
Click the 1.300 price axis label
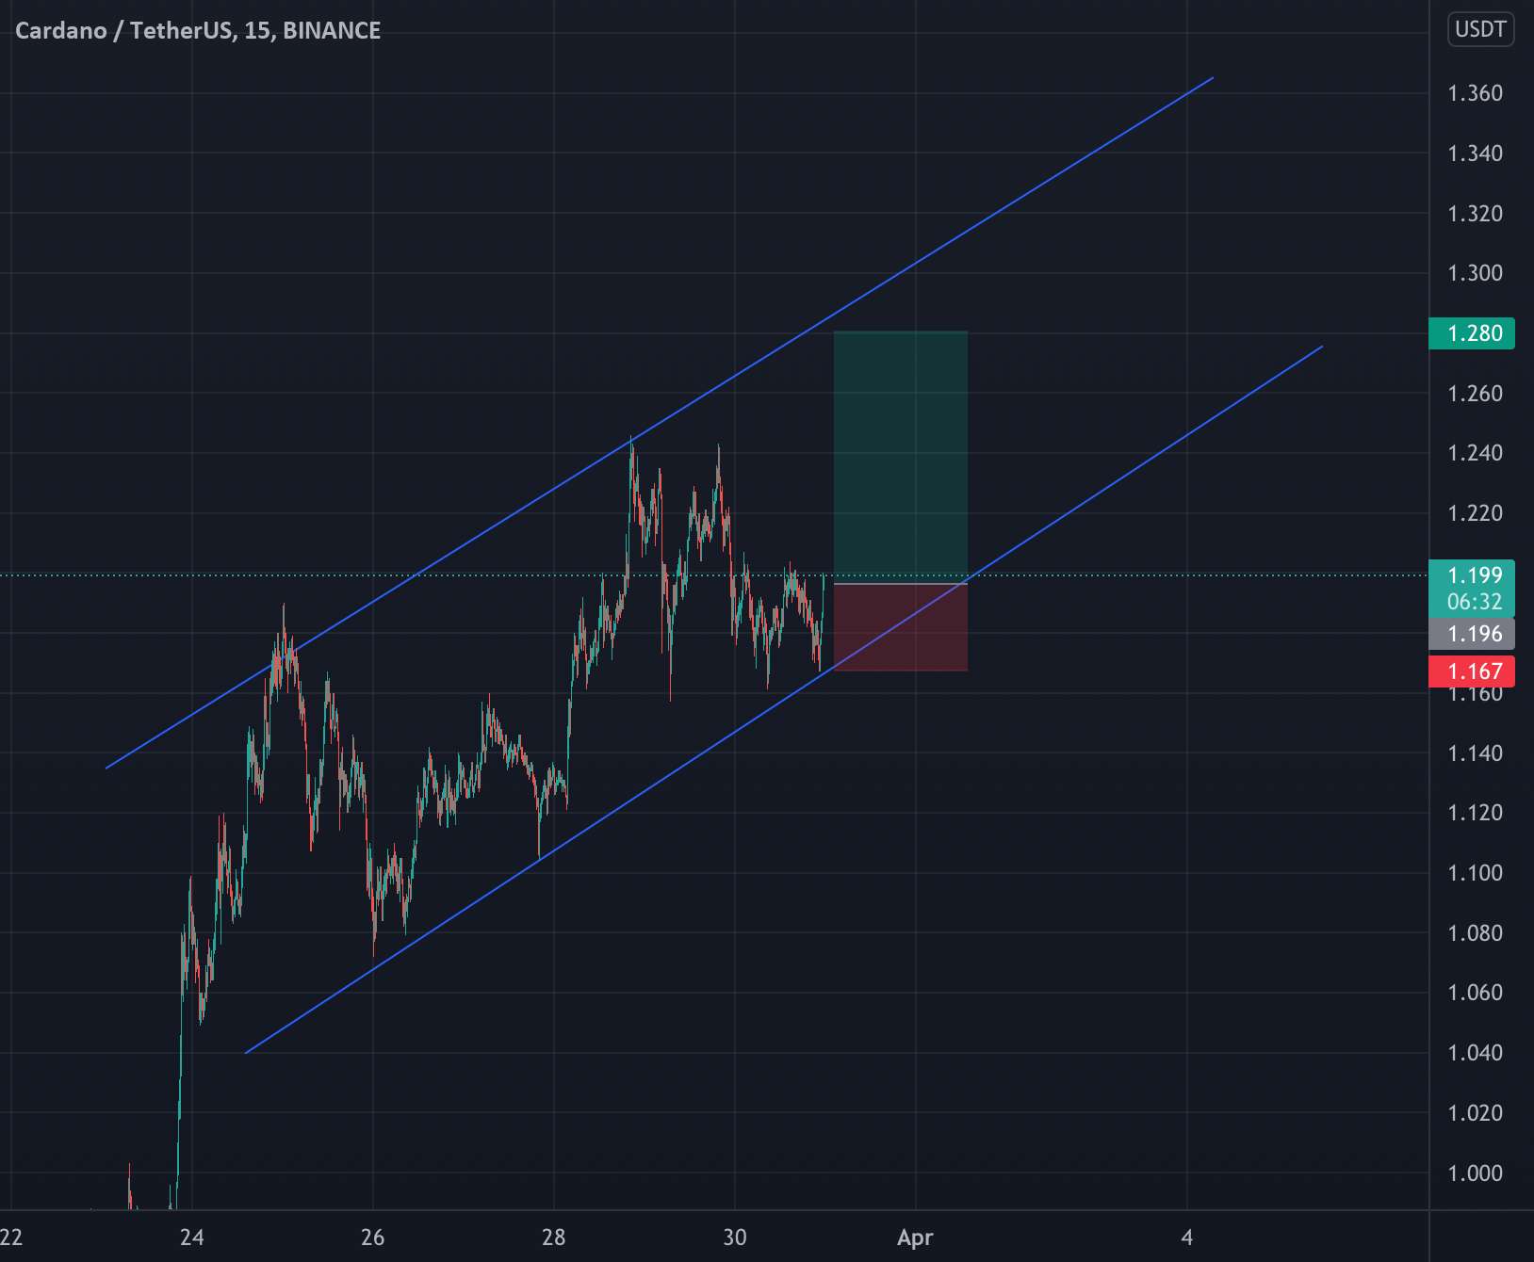point(1475,273)
